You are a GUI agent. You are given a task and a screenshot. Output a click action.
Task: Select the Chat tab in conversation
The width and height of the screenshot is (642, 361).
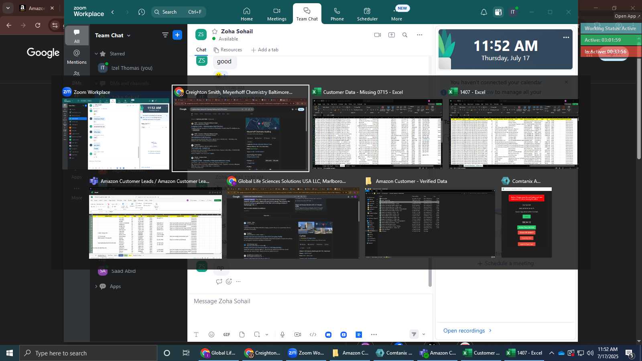(201, 50)
